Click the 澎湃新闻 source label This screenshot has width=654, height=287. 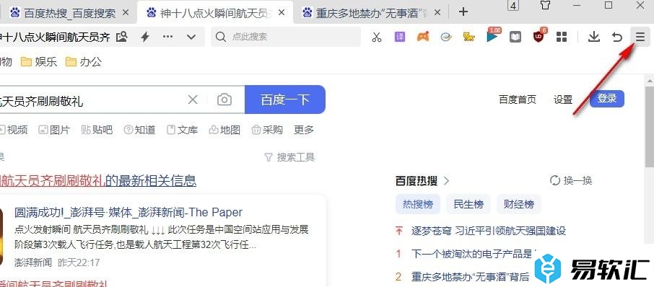point(33,262)
